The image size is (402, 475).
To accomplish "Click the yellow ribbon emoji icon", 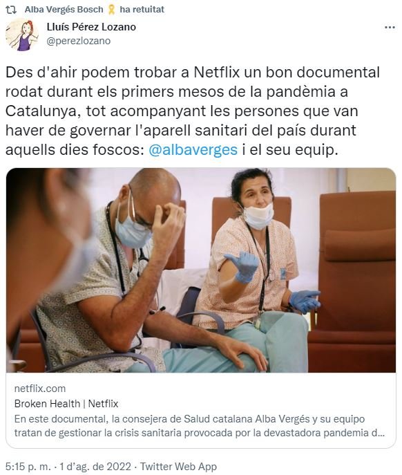I will click(x=111, y=10).
